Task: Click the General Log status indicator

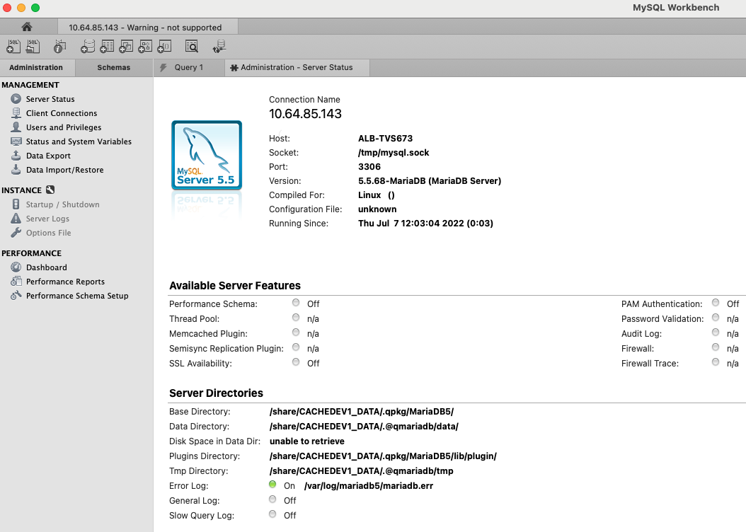Action: tap(272, 499)
